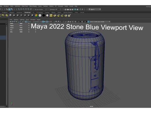
Task: Click the Edges heads-up display label
Action: coord(12,26)
